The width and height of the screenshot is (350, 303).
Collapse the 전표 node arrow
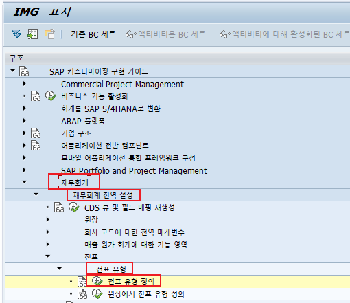pos(47,256)
